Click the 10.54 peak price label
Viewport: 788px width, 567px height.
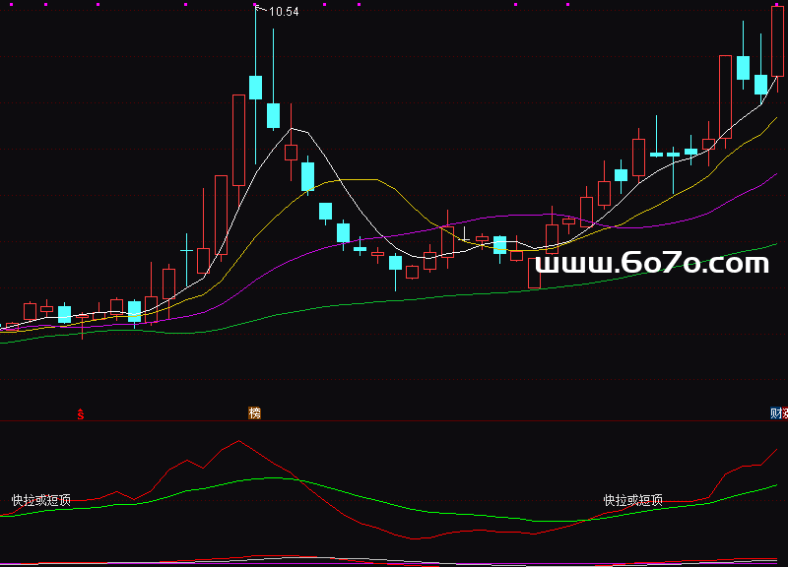point(283,12)
